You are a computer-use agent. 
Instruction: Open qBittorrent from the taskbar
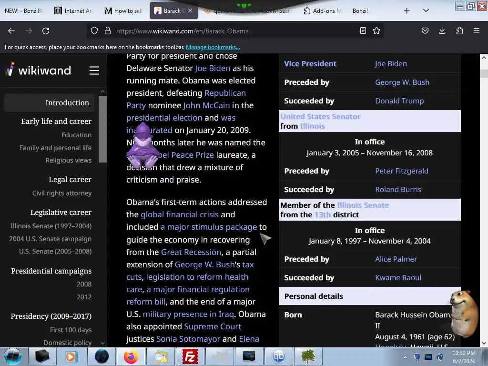[x=278, y=356]
